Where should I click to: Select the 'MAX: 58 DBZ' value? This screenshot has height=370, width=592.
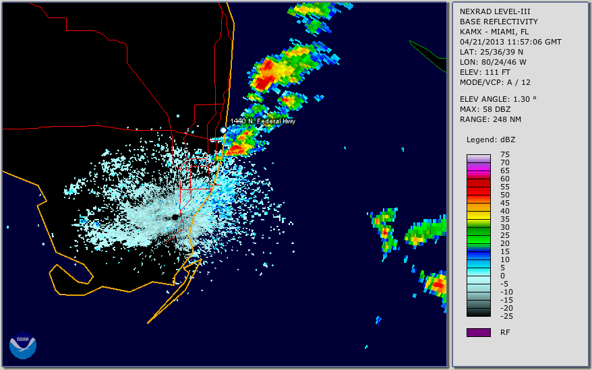(x=485, y=109)
